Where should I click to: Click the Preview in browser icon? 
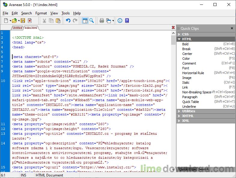coord(108,21)
